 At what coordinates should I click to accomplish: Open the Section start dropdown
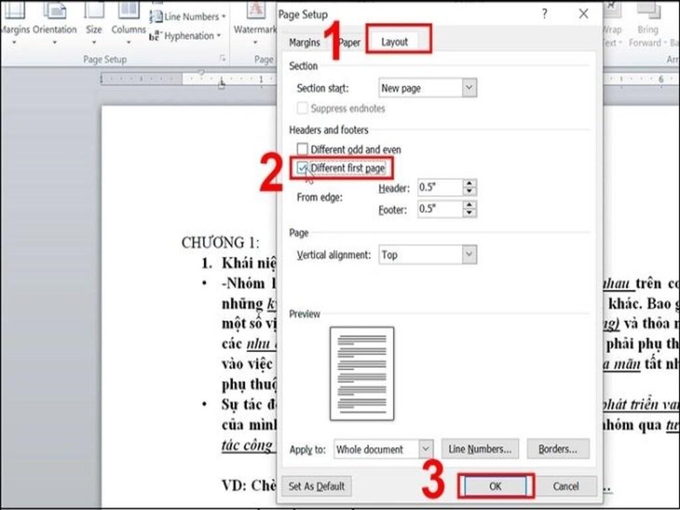coord(469,87)
